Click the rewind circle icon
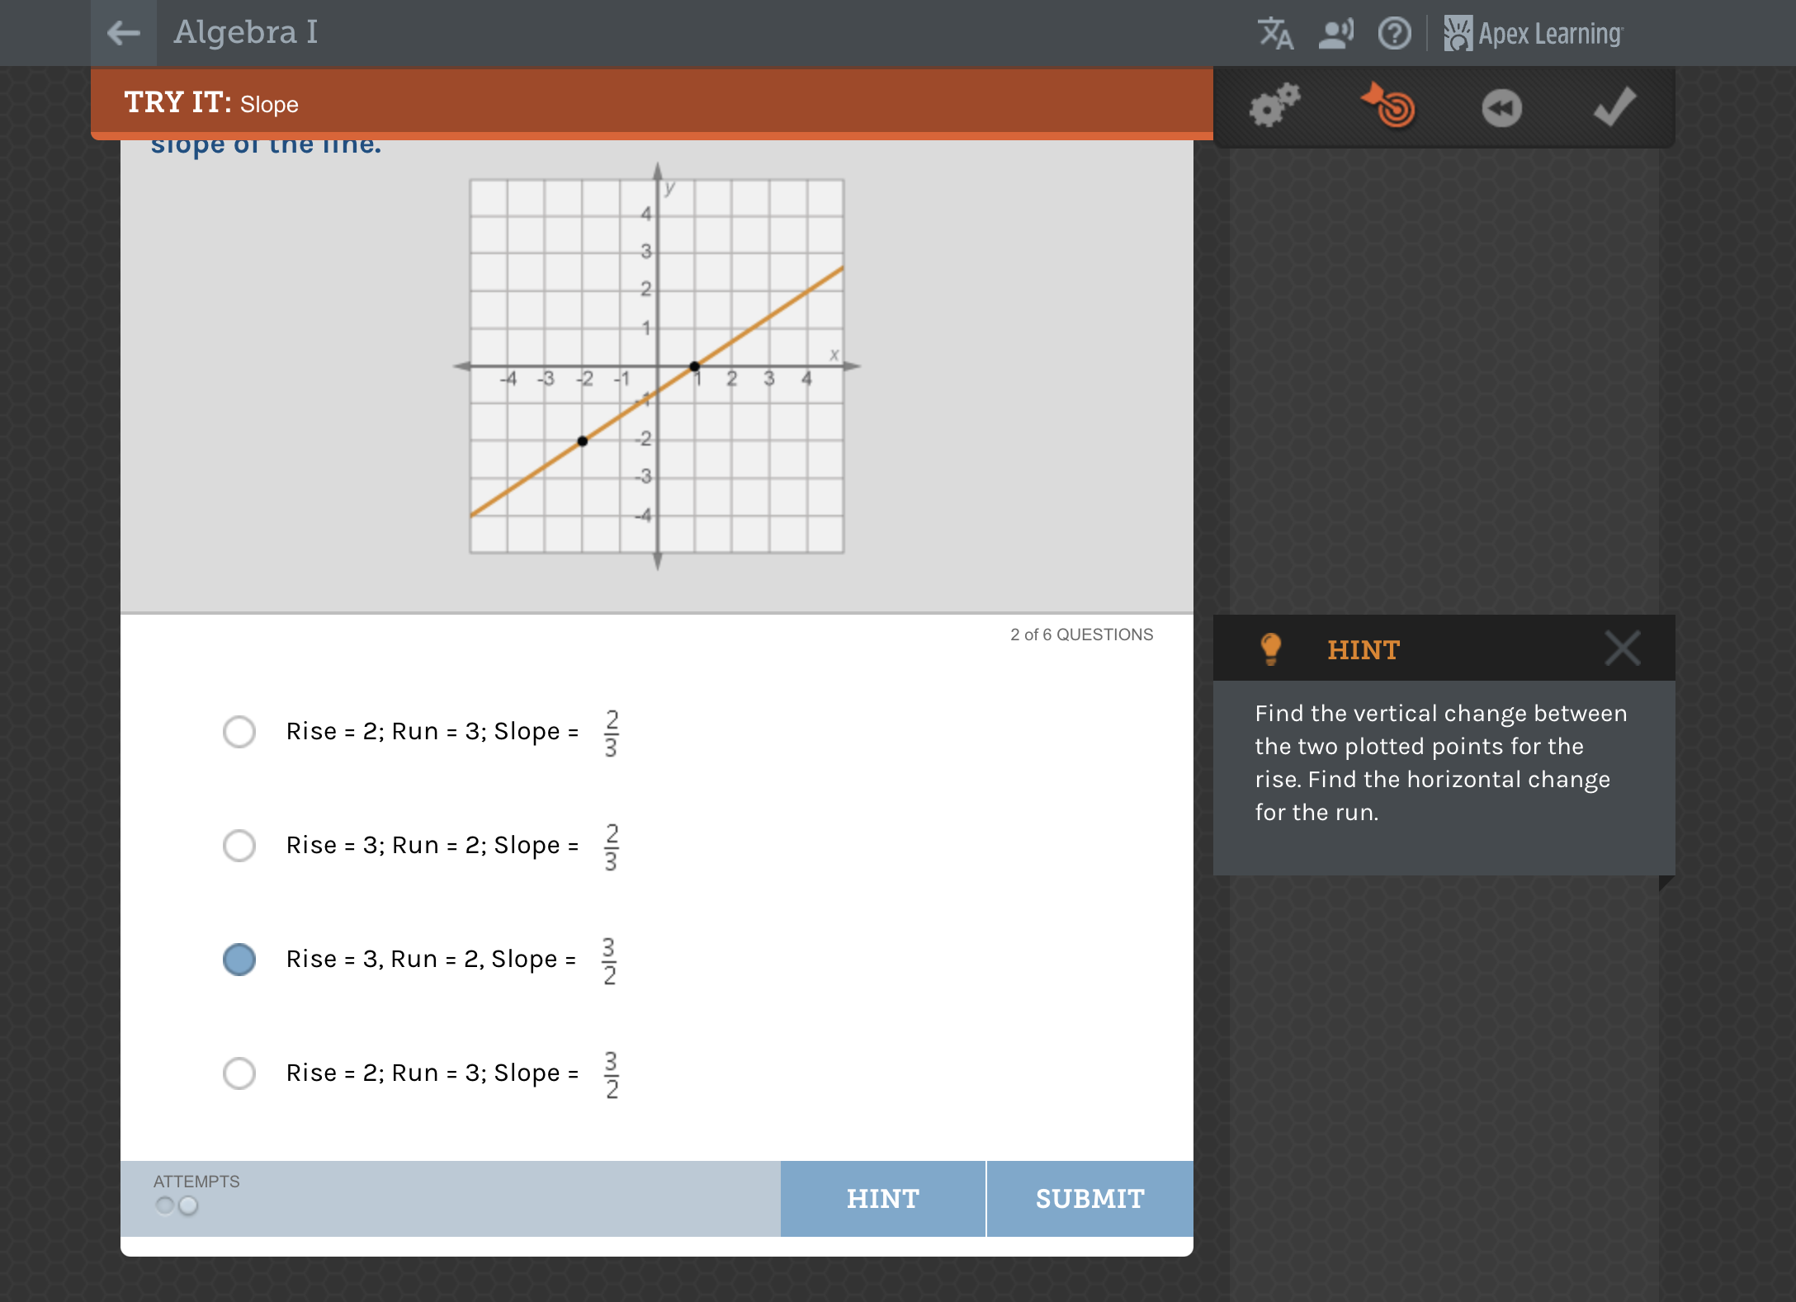 (1501, 107)
